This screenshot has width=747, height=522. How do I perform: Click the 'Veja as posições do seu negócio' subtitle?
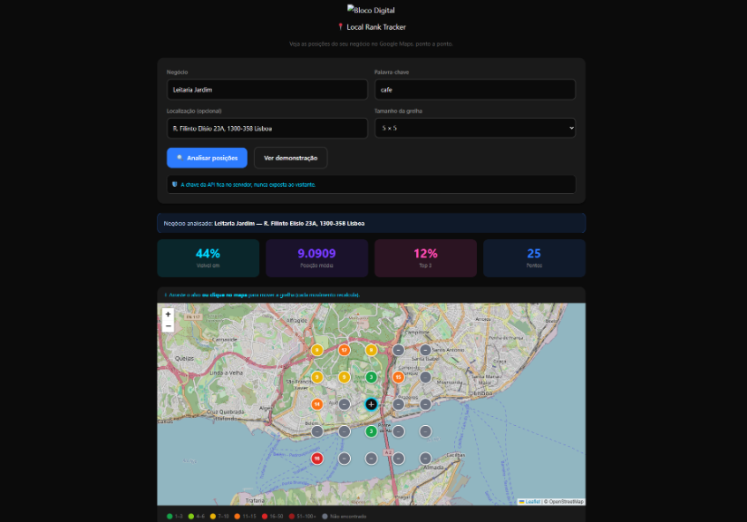point(371,43)
